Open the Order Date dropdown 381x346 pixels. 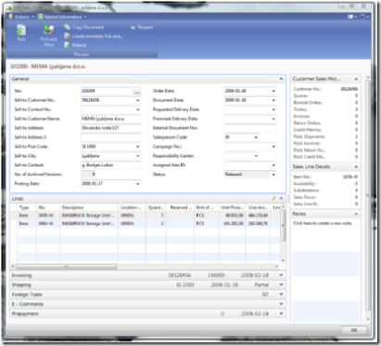tap(273, 92)
